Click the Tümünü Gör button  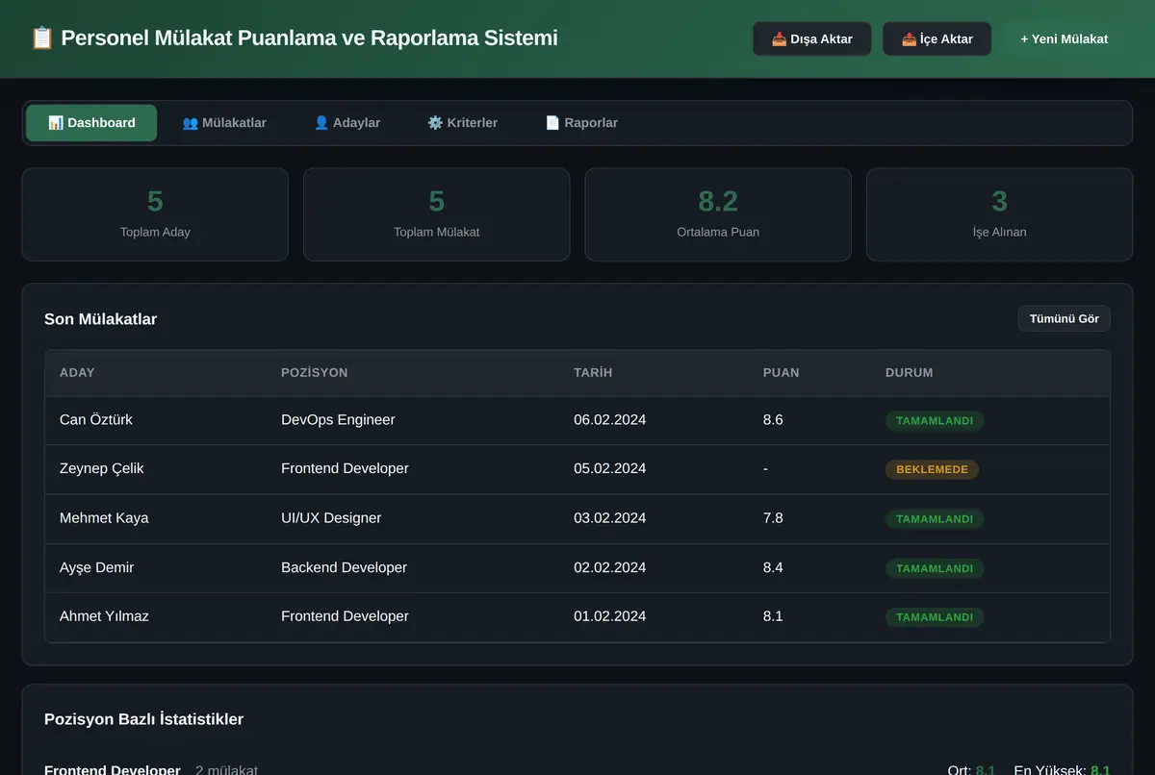point(1064,319)
